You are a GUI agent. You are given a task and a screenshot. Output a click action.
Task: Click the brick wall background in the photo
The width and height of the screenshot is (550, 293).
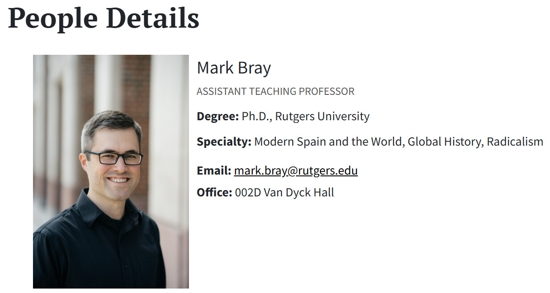[x=136, y=85]
